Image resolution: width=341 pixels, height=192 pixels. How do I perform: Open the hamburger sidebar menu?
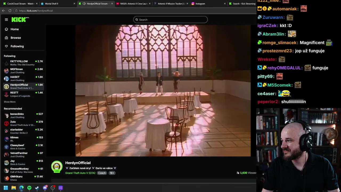[6, 19]
